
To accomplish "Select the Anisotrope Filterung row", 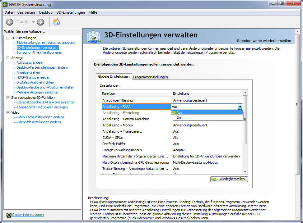I will [x=172, y=100].
